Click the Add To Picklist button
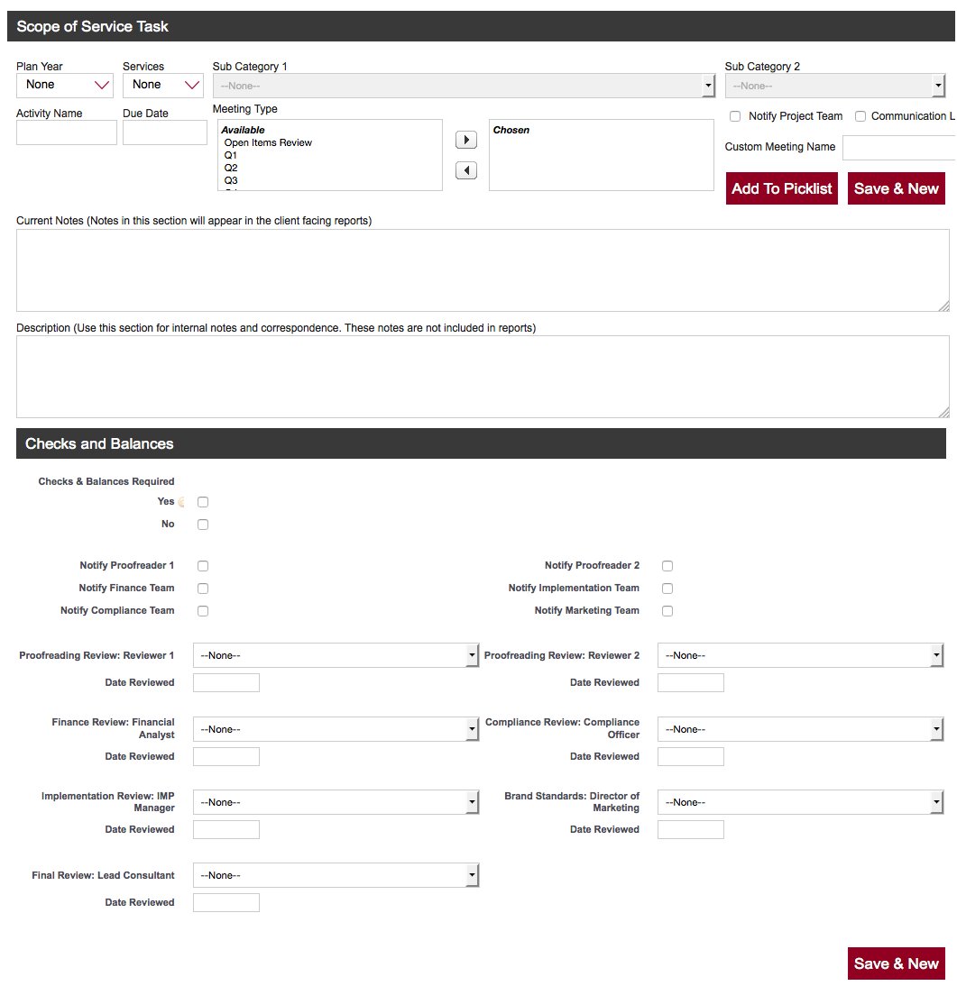This screenshot has height=986, width=957. coord(782,188)
